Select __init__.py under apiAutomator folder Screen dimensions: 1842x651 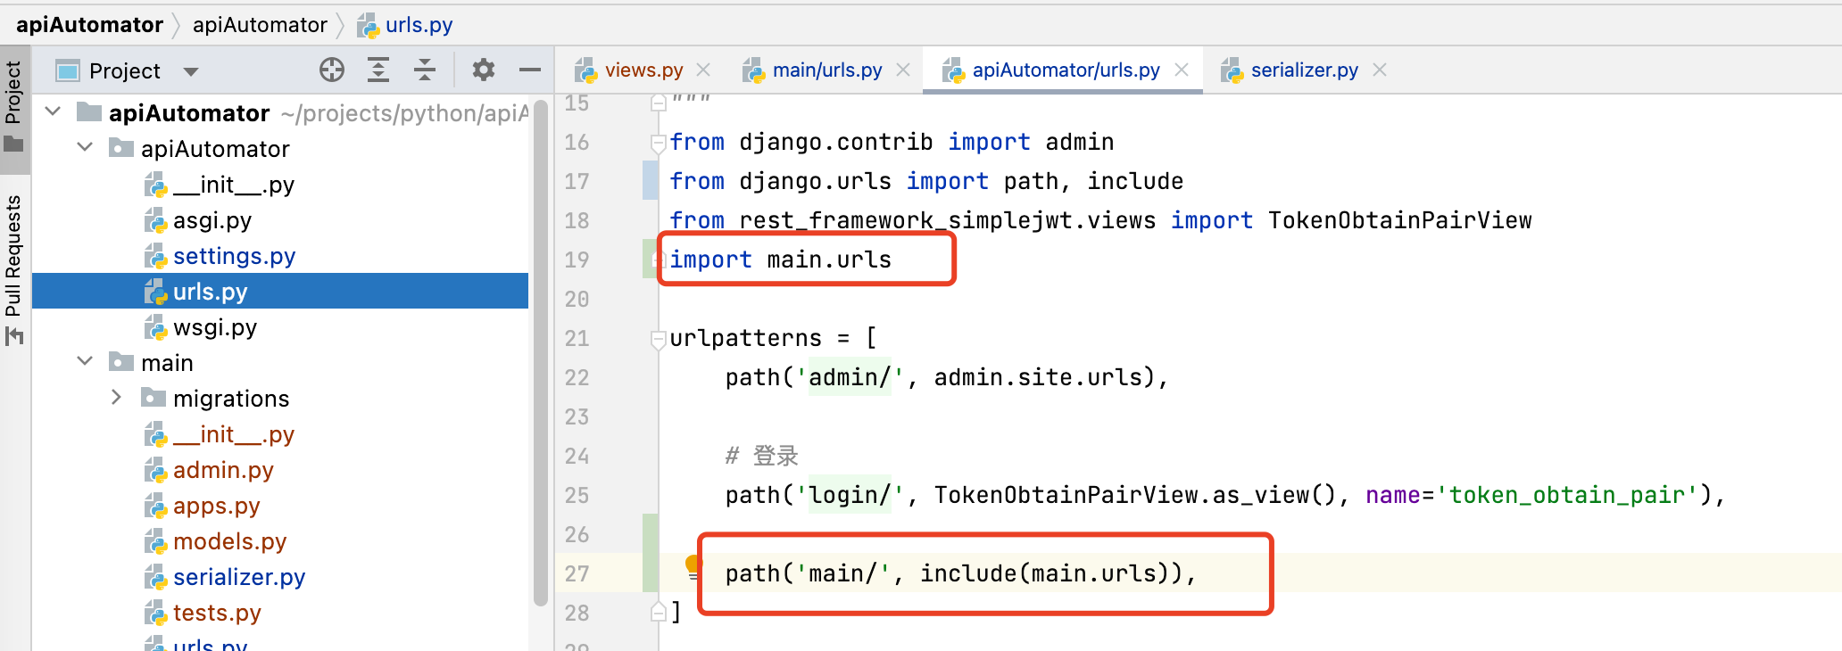(x=233, y=185)
